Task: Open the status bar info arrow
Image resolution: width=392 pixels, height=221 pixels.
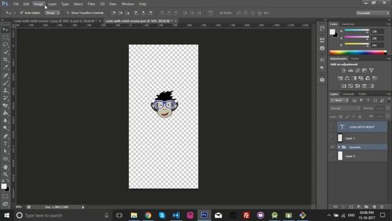Action: (83, 207)
